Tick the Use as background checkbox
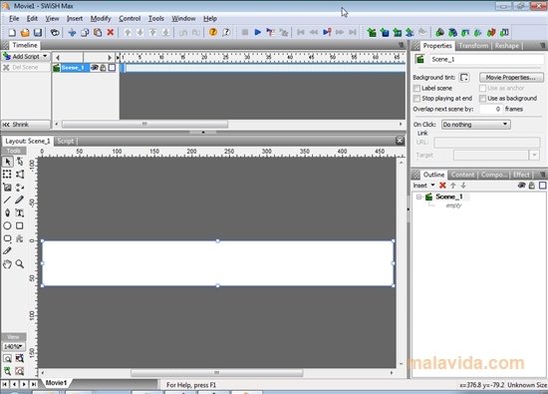The width and height of the screenshot is (548, 394). coord(482,99)
